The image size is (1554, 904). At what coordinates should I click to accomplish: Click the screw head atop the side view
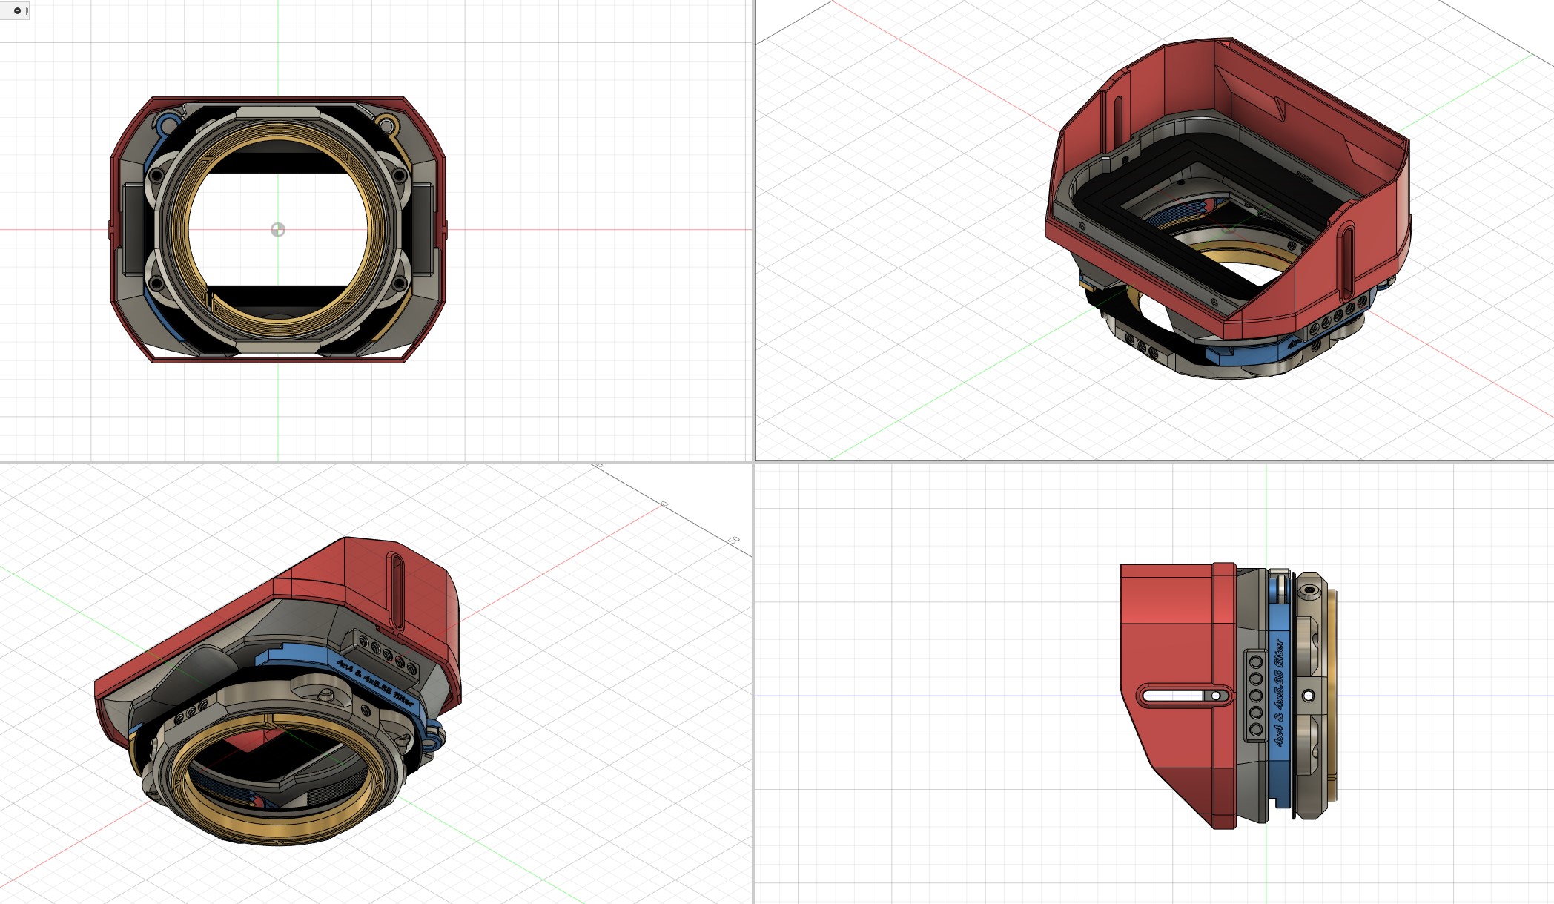pos(1309,591)
